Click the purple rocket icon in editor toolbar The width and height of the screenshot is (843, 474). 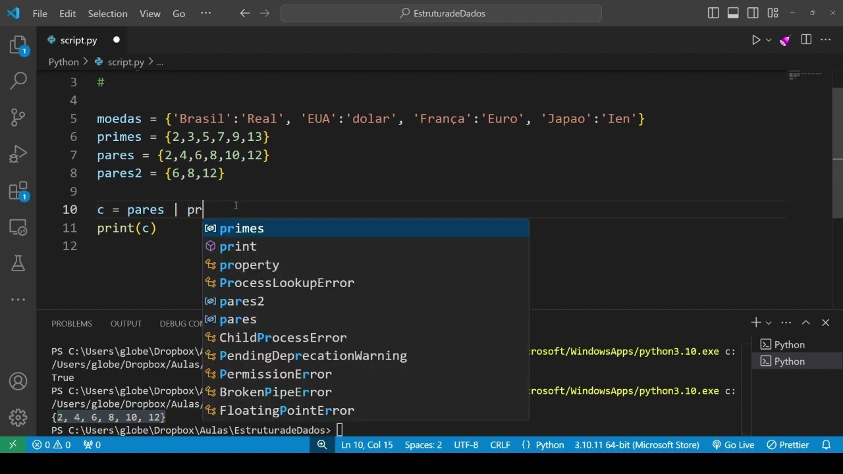[x=785, y=40]
